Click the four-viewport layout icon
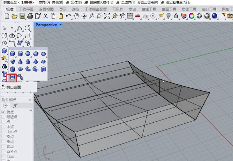The width and height of the screenshot is (233, 161). pyautogui.click(x=130, y=16)
